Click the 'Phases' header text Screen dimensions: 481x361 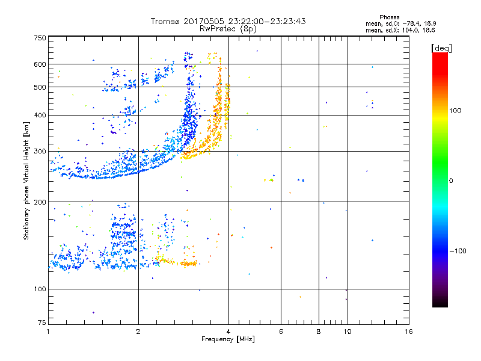pos(389,17)
